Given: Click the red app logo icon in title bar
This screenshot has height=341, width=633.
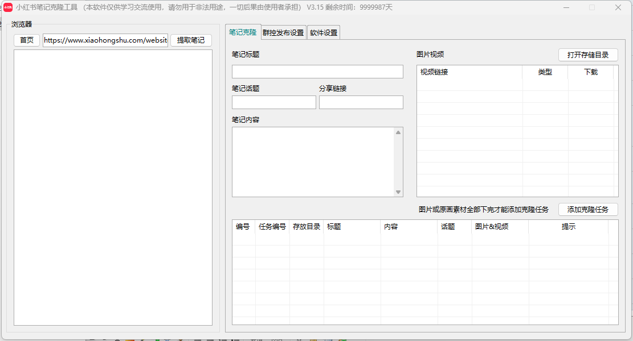Looking at the screenshot, I should coord(7,7).
